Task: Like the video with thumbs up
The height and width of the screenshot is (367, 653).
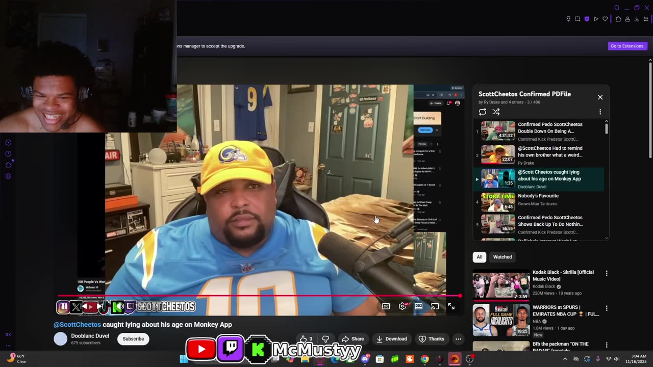Action: pyautogui.click(x=306, y=339)
